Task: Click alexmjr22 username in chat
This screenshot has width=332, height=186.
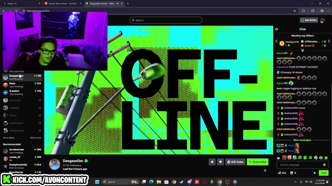Action: [282, 67]
